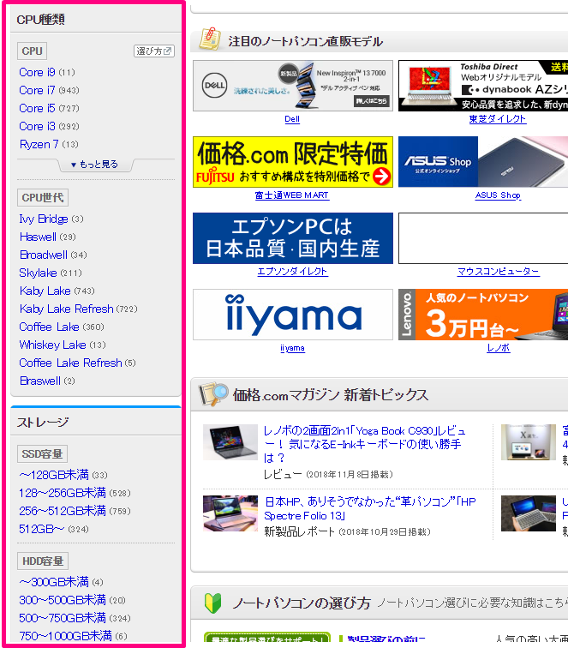Select Coffee Lake generation link
This screenshot has width=568, height=648.
click(x=49, y=327)
